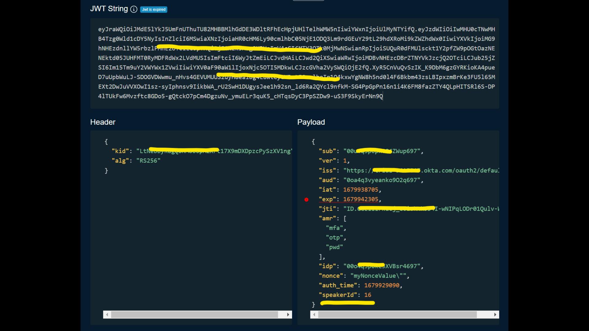Click the info icon next to JWT String
The width and height of the screenshot is (589, 331).
coord(134,9)
